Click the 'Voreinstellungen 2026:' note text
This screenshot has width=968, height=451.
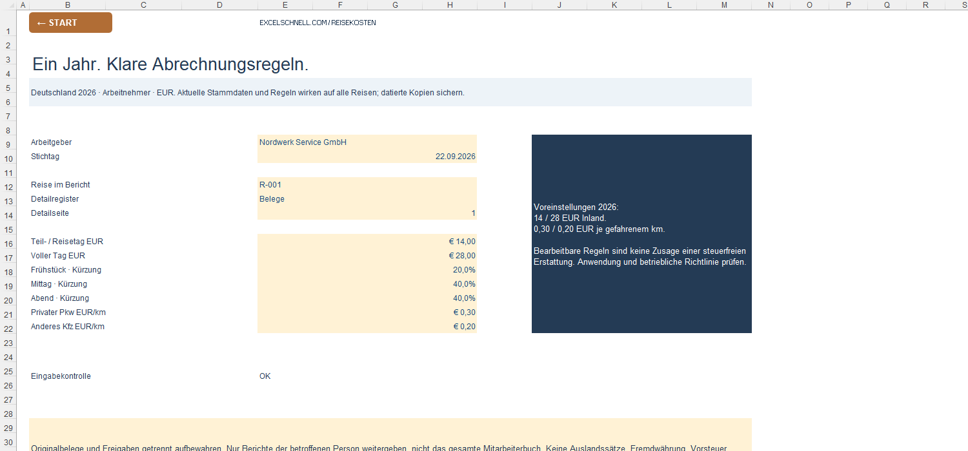pyautogui.click(x=576, y=207)
